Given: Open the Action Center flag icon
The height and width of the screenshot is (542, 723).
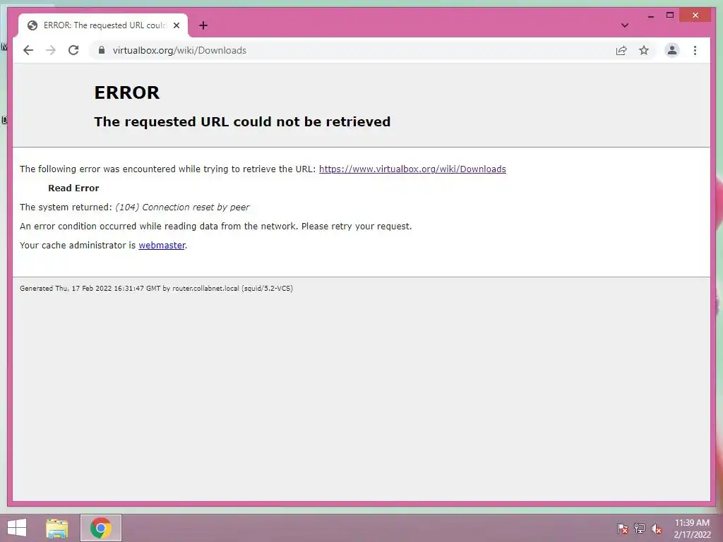Looking at the screenshot, I should pyautogui.click(x=623, y=528).
